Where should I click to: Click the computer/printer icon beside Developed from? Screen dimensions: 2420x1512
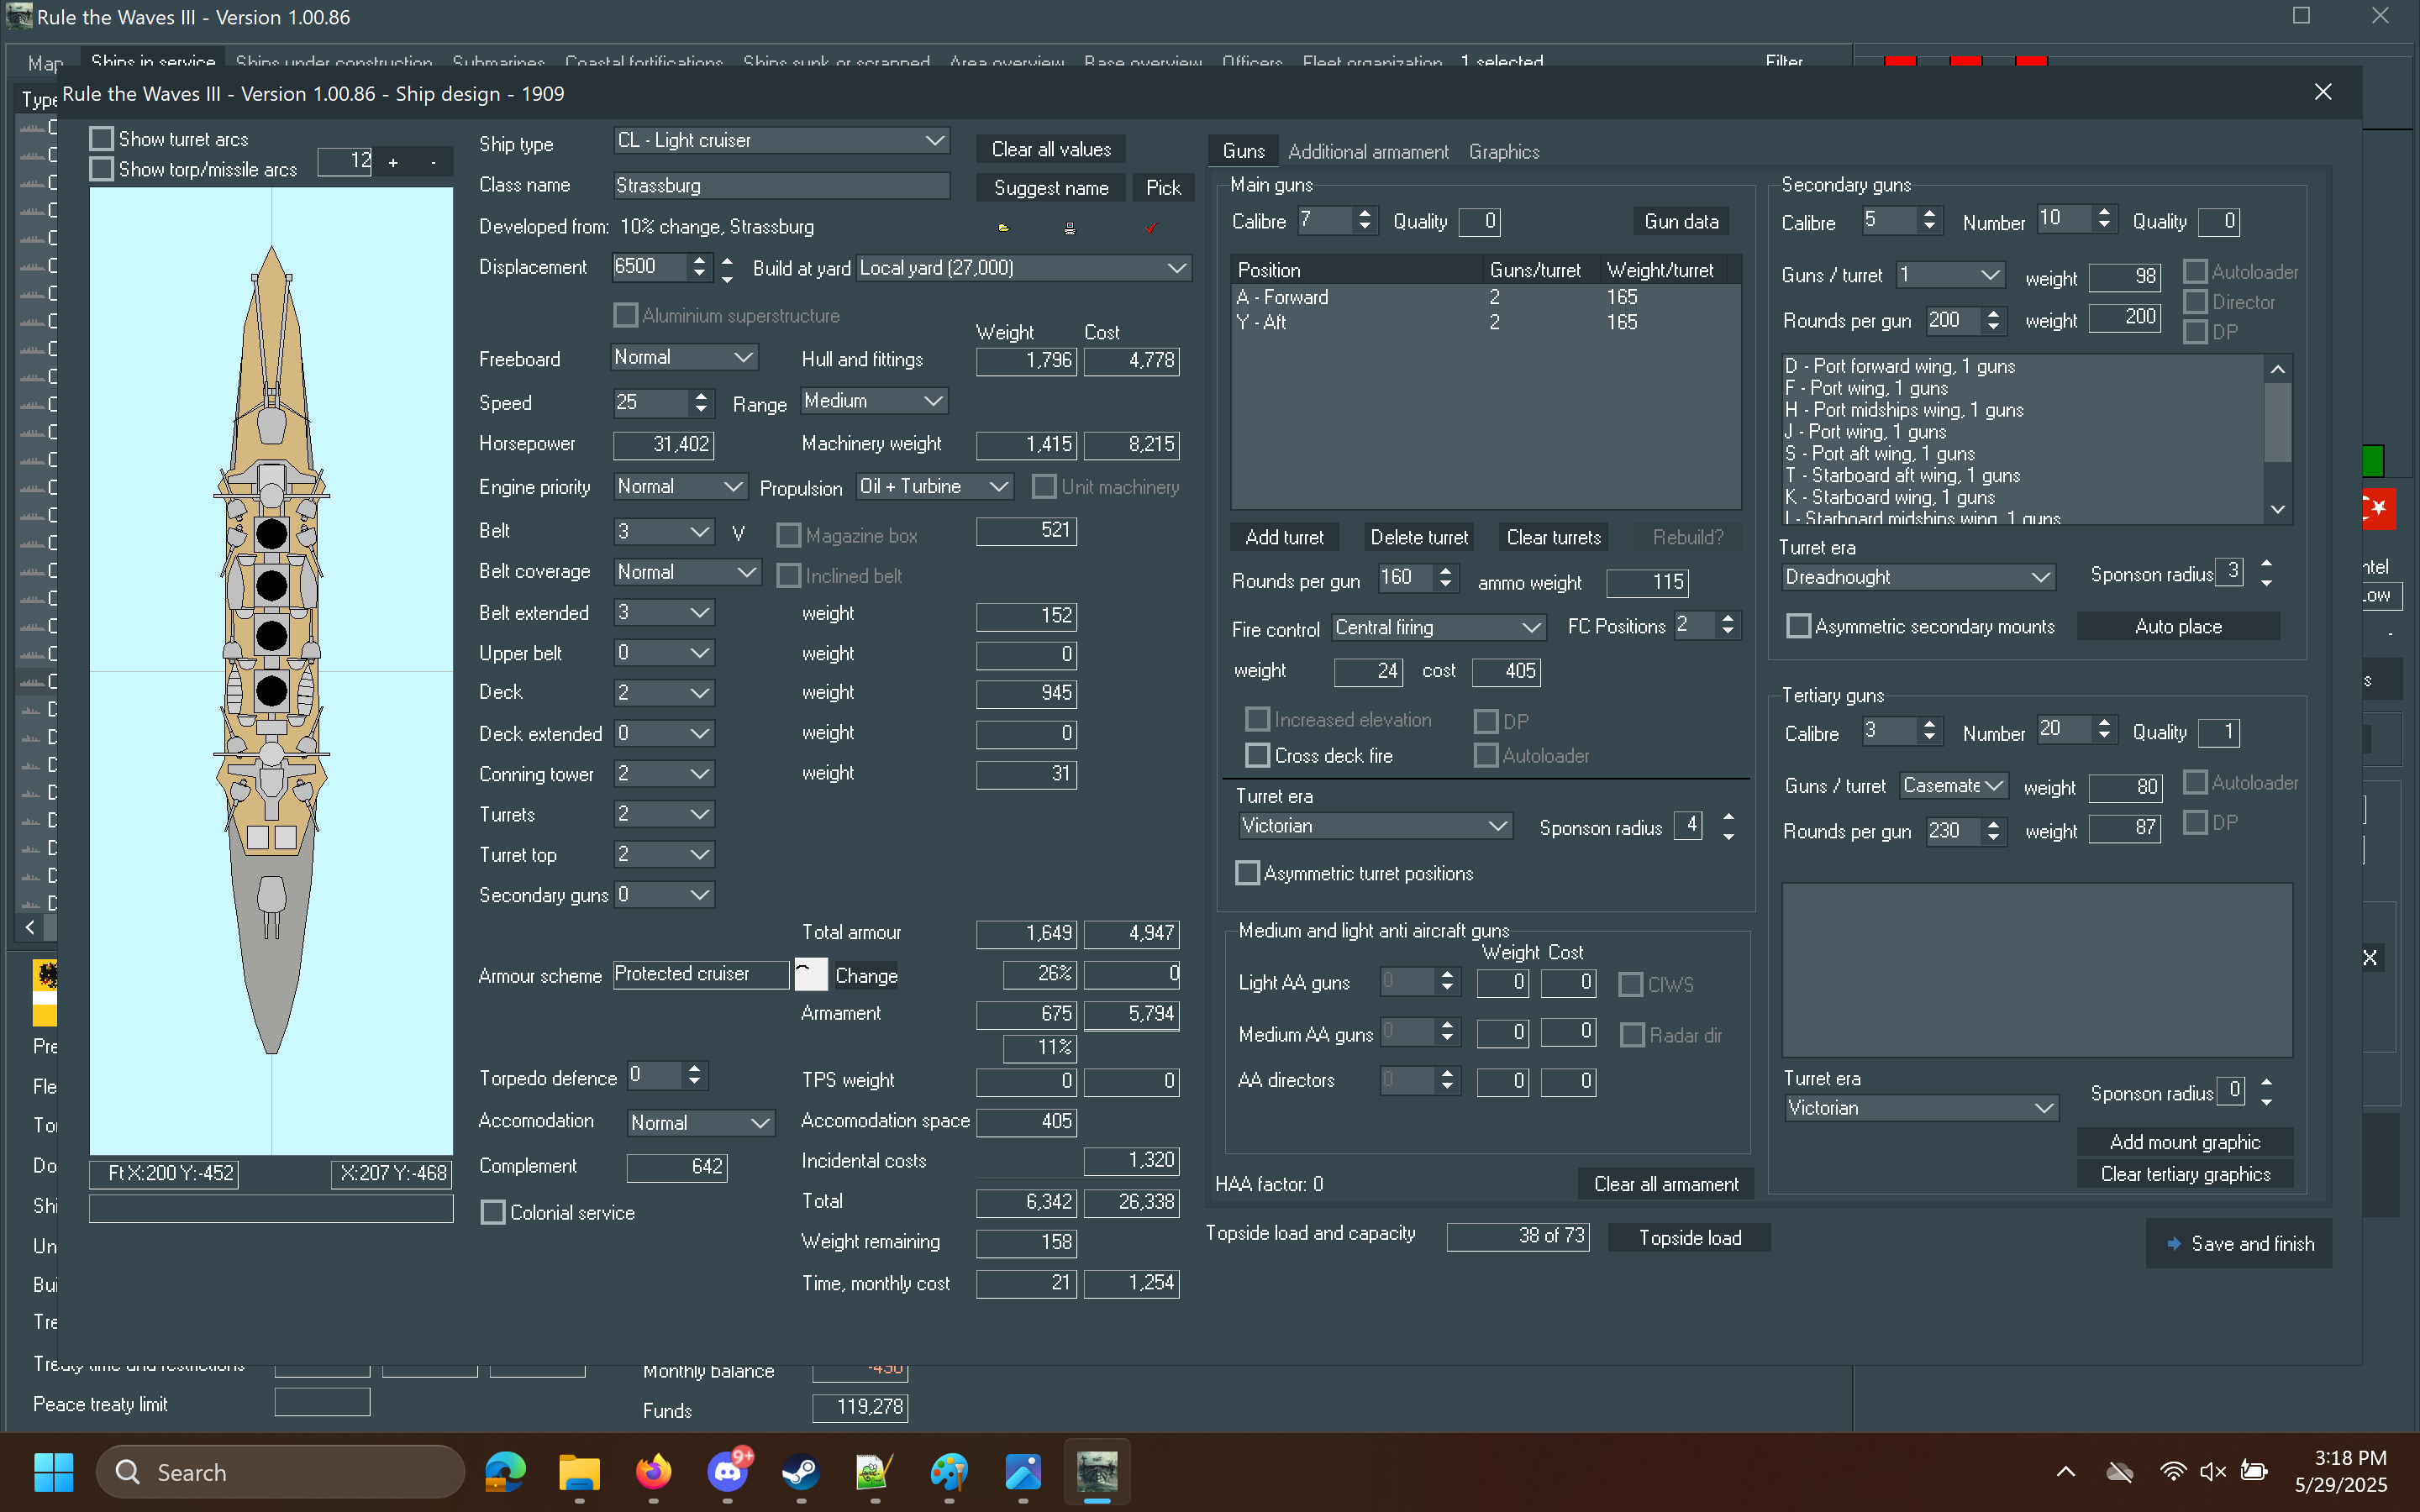point(1070,228)
